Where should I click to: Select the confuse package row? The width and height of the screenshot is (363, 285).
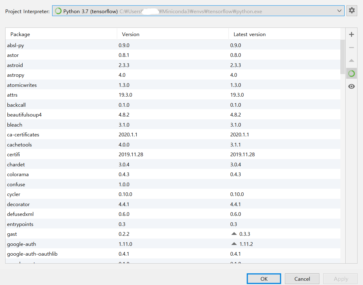[173, 184]
